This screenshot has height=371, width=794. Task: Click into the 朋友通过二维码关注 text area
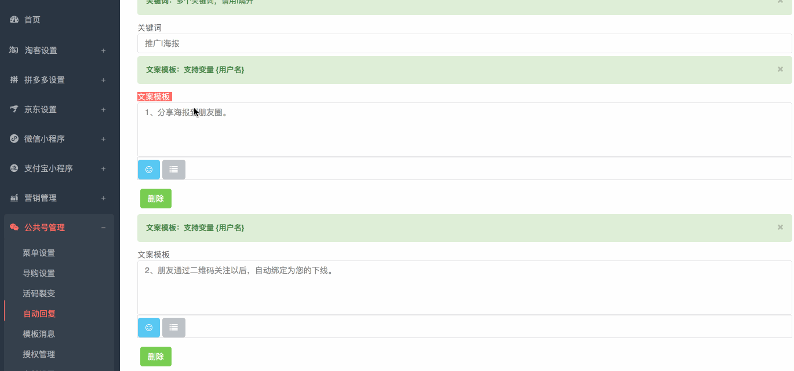465,288
